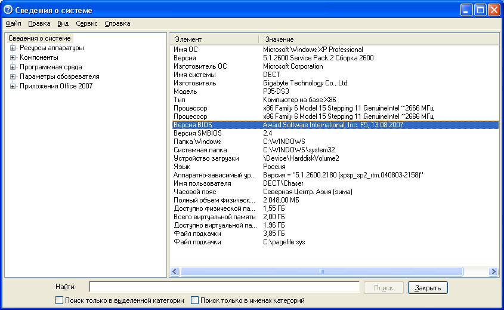Open the Справка menu
This screenshot has width=504, height=310.
pyautogui.click(x=118, y=23)
